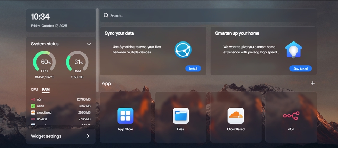Install Syncthing with the Install button
The width and height of the screenshot is (338, 148).
pyautogui.click(x=193, y=69)
